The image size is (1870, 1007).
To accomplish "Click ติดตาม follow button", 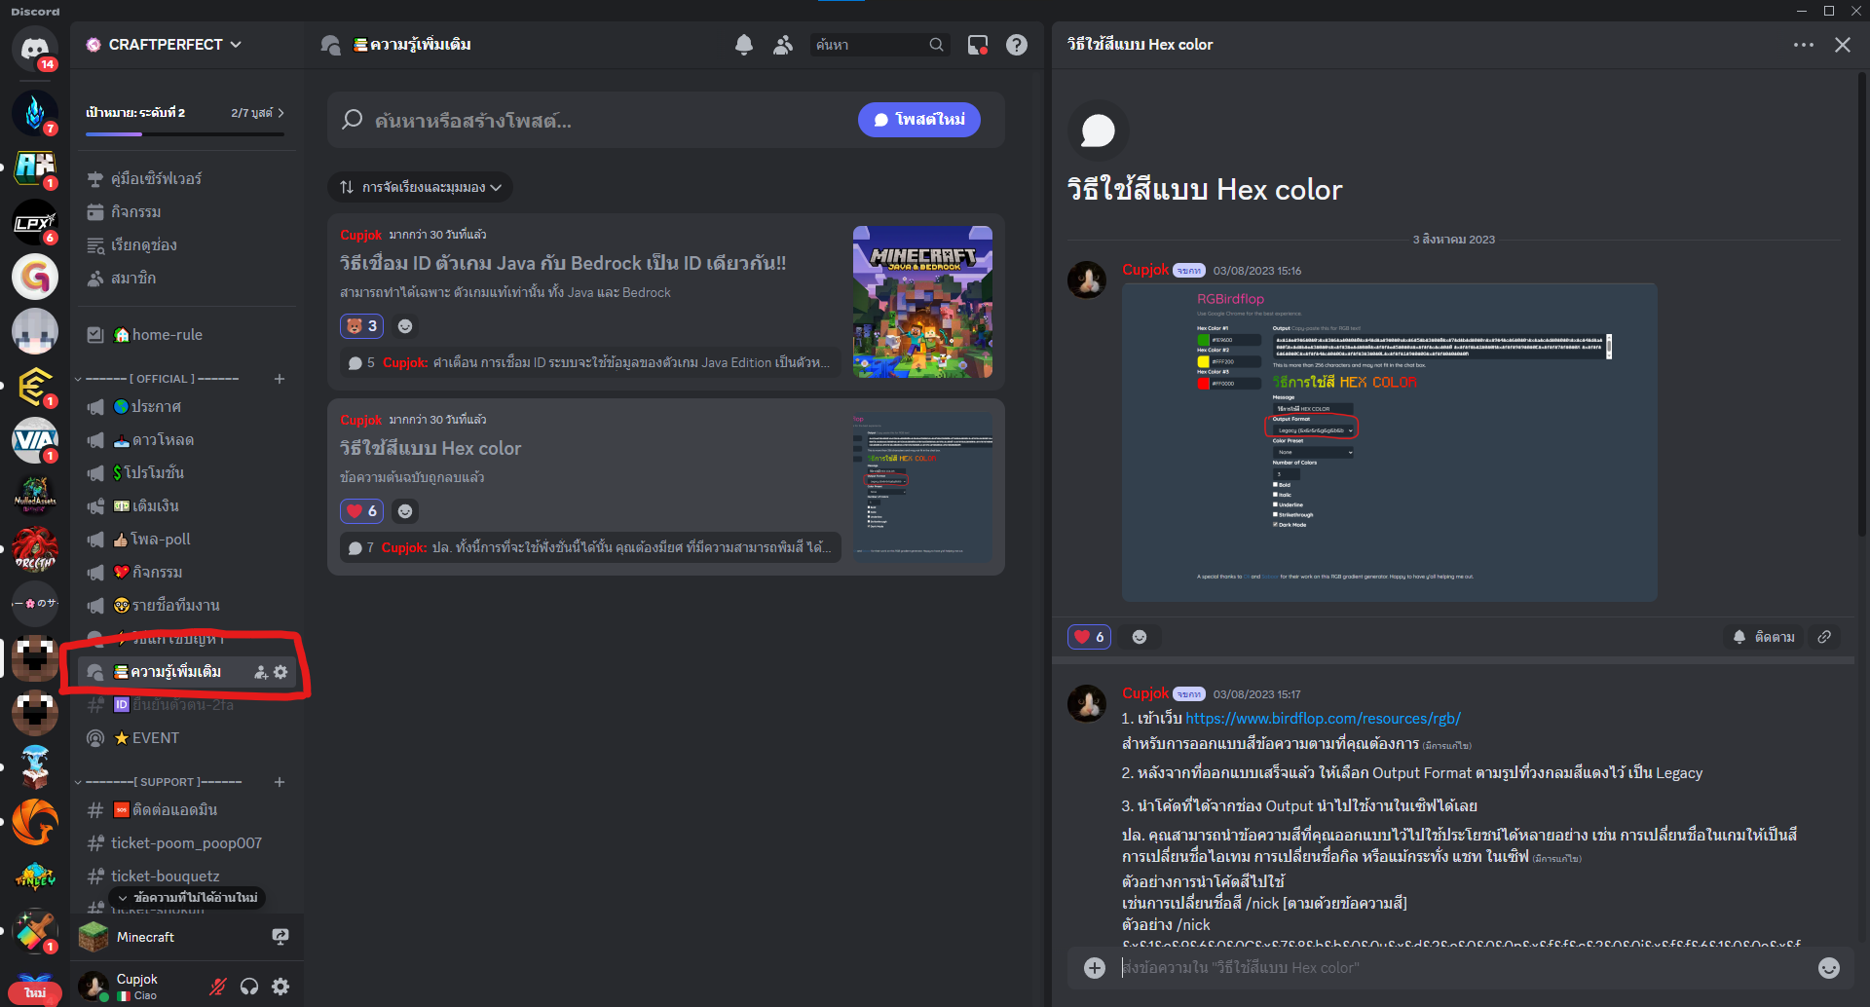I will 1764,637.
